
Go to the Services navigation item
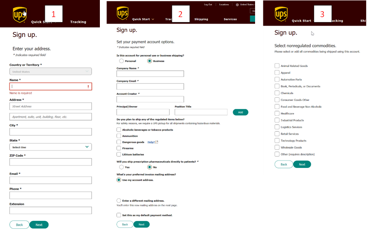[230, 19]
